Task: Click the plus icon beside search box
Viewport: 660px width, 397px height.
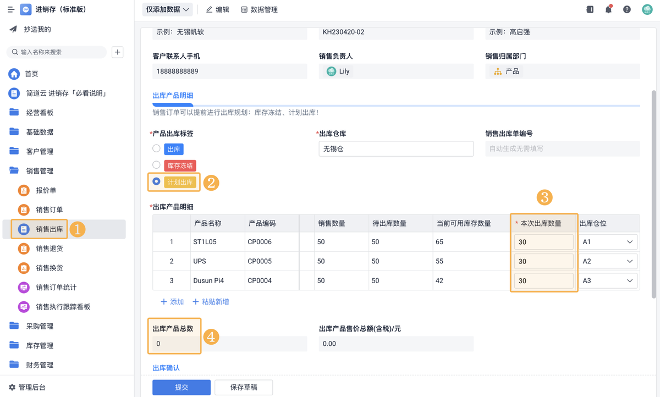Action: point(117,52)
